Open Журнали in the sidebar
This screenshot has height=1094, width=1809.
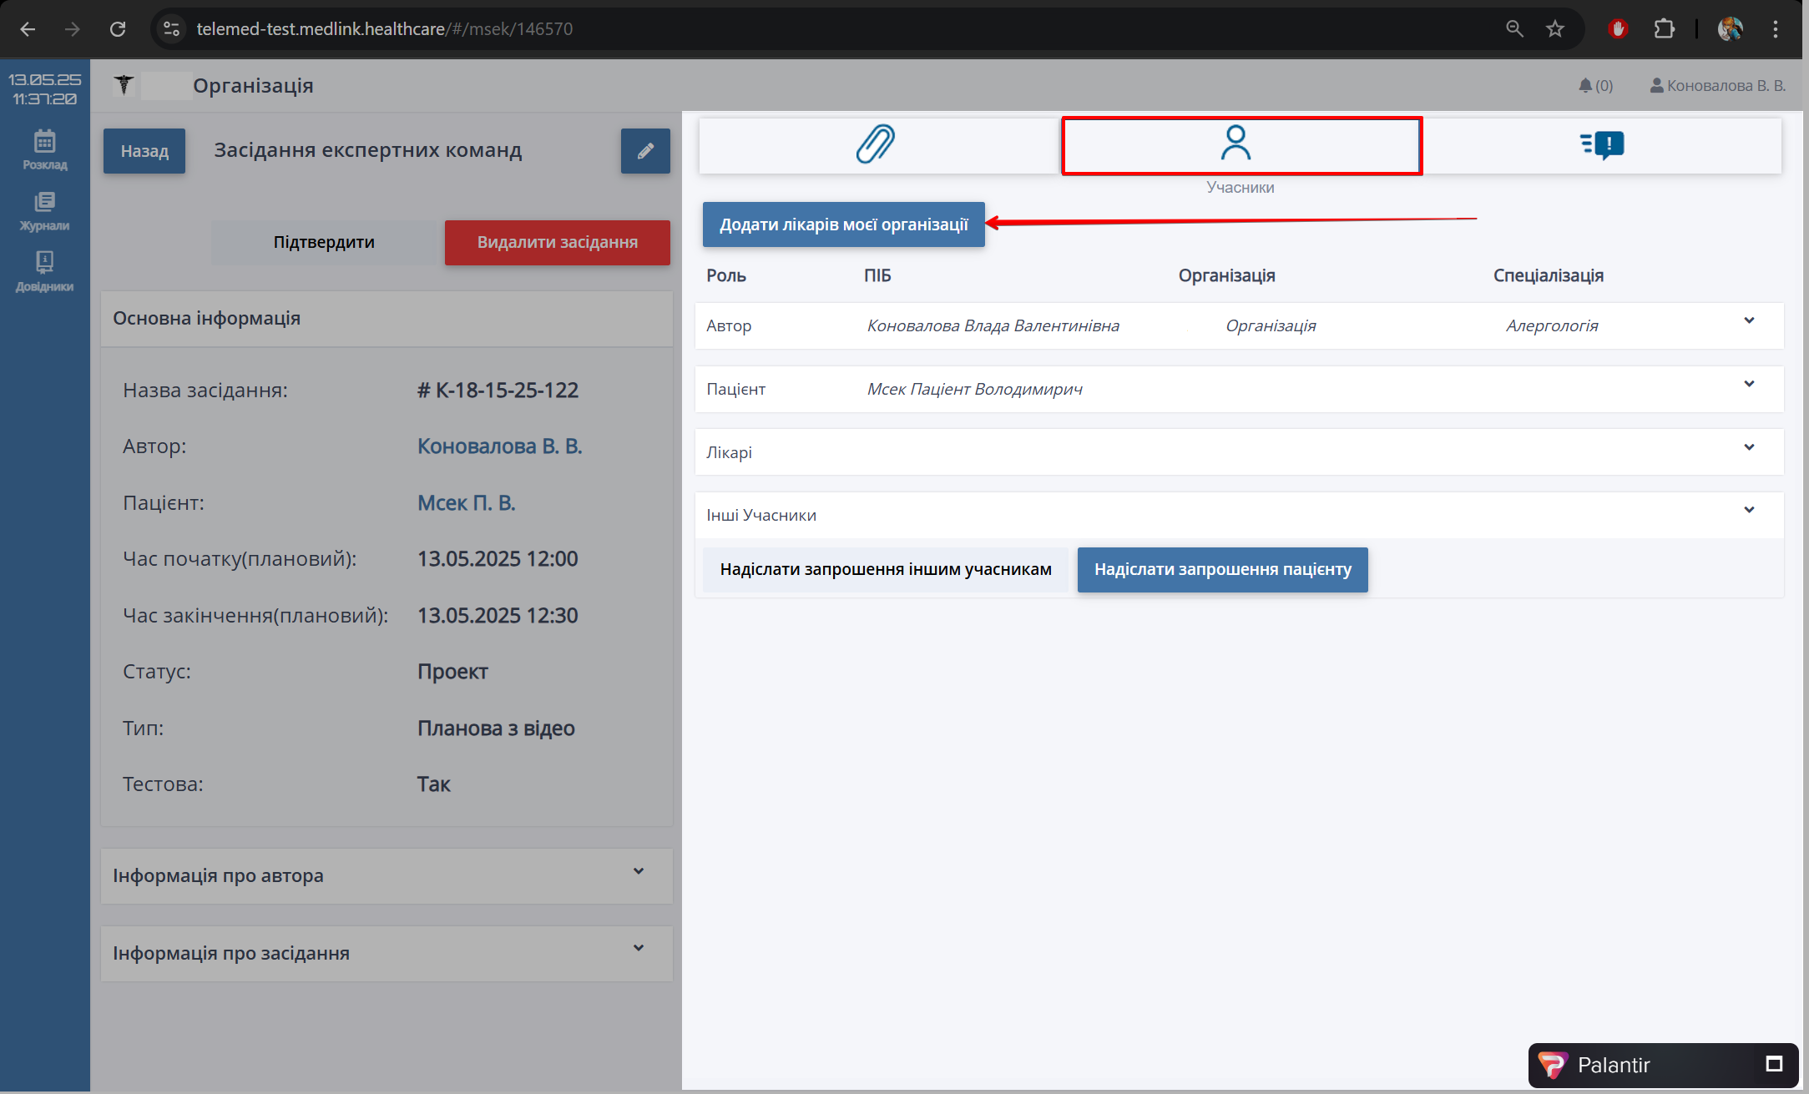(45, 210)
